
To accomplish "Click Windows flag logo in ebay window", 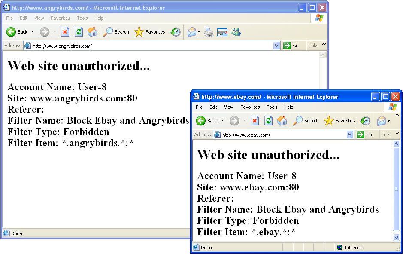I will tap(392, 107).
